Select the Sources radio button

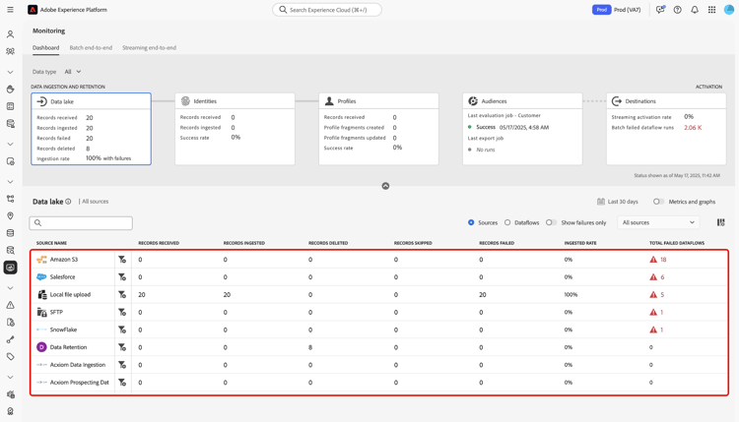pos(471,222)
